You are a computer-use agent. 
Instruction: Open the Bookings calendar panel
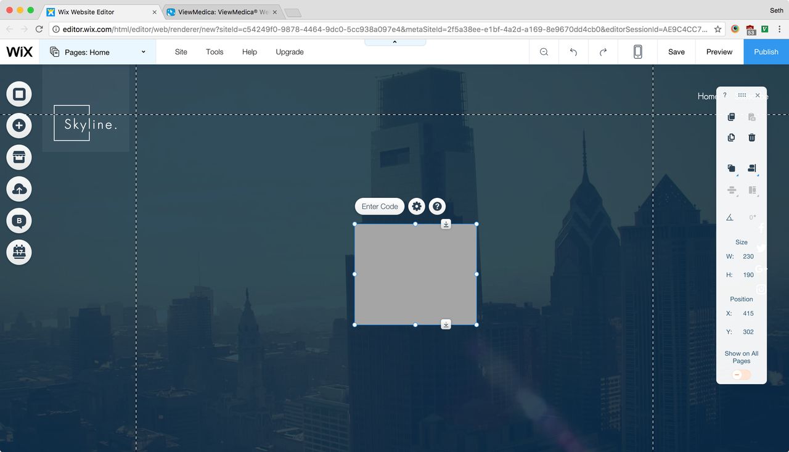click(x=18, y=252)
